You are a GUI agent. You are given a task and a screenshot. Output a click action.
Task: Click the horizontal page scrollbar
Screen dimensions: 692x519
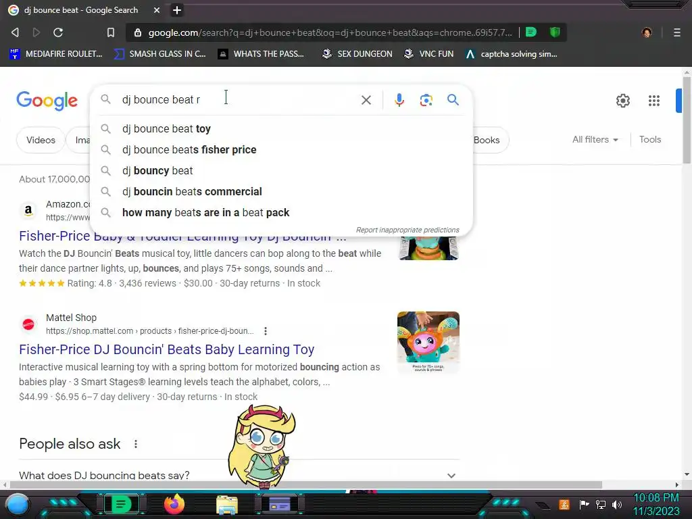pyautogui.click(x=306, y=485)
